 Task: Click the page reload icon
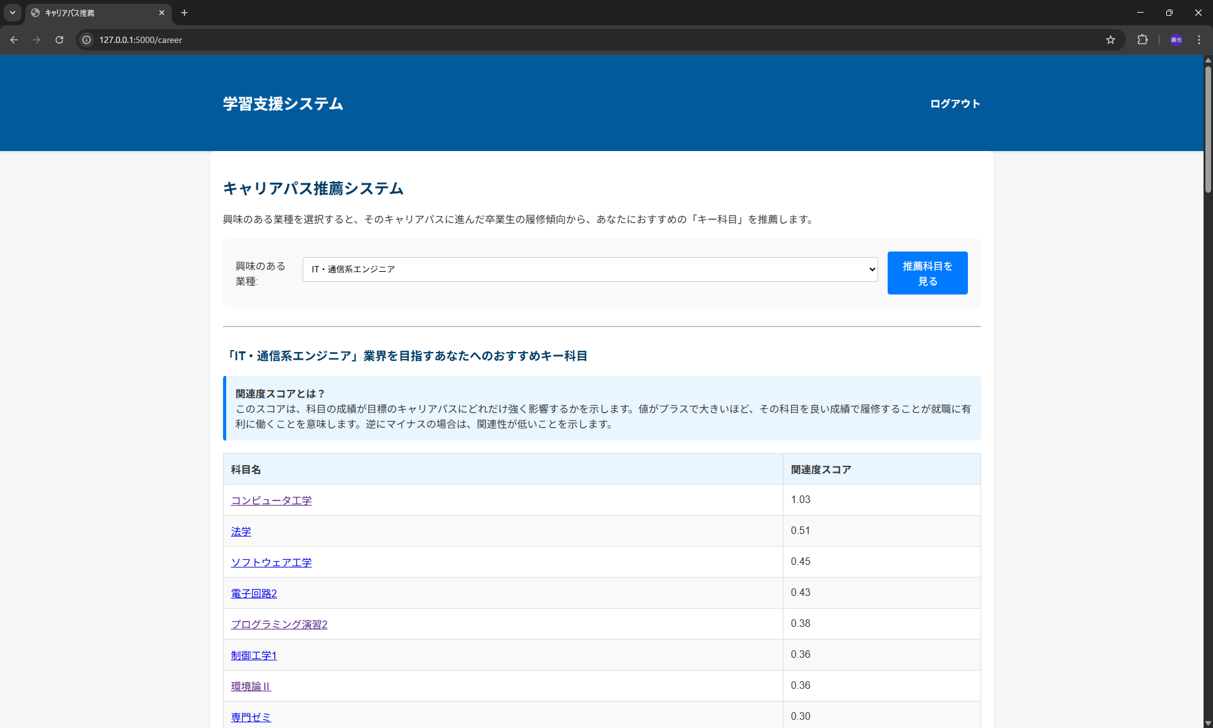(59, 40)
